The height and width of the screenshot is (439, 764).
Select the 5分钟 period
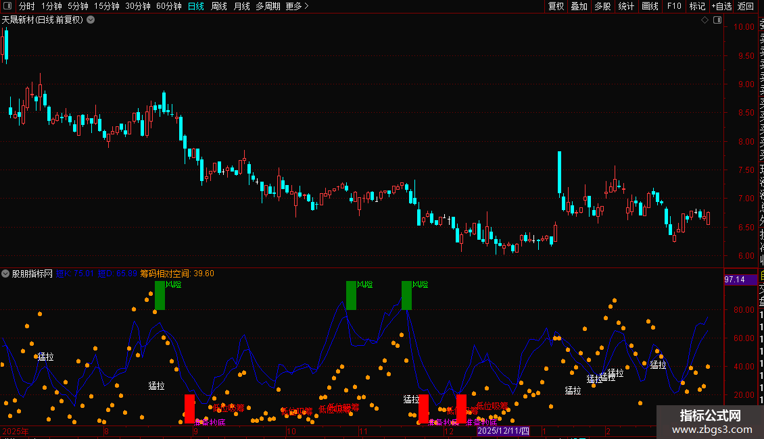78,6
